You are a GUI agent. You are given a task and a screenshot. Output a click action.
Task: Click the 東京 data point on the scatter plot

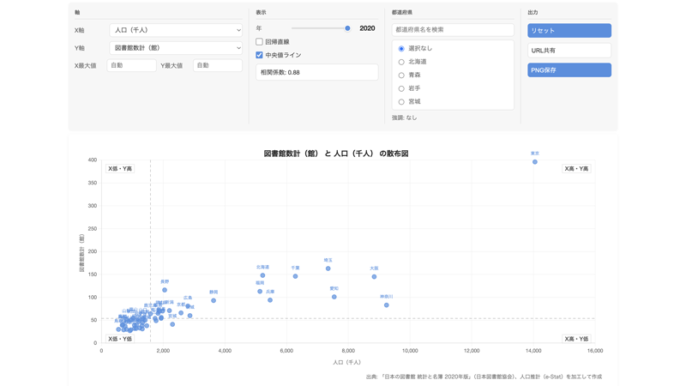point(534,162)
